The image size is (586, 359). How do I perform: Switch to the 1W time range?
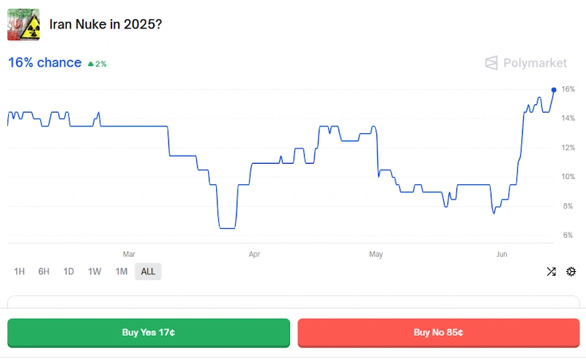[94, 272]
